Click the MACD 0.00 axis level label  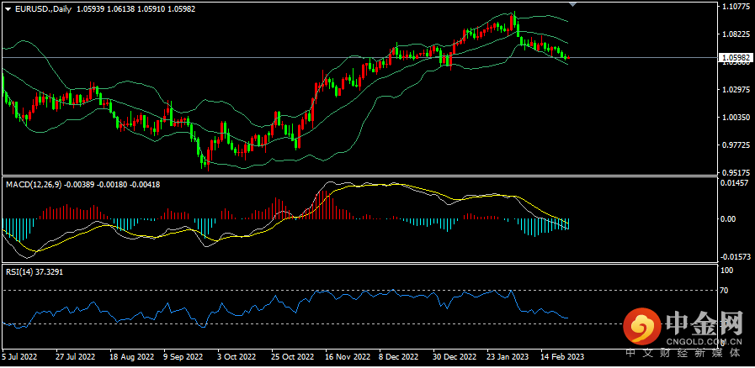point(730,218)
